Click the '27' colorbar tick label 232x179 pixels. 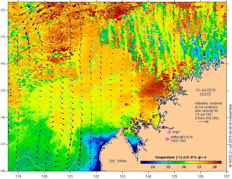point(199,167)
